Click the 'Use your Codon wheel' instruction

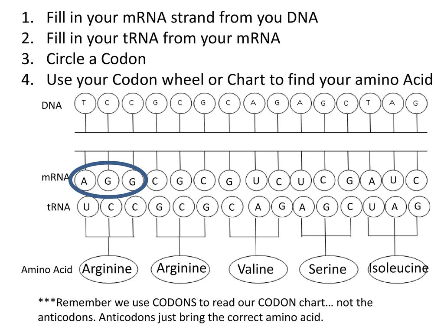tap(239, 80)
